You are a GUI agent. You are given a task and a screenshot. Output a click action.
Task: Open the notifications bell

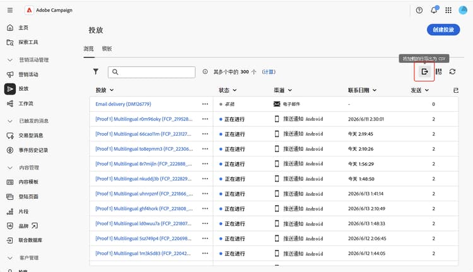[x=434, y=10]
